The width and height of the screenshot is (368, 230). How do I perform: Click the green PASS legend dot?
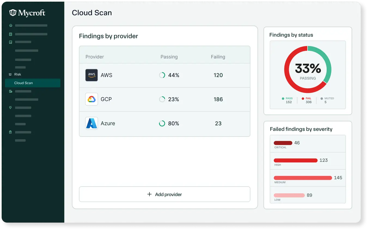(283, 99)
